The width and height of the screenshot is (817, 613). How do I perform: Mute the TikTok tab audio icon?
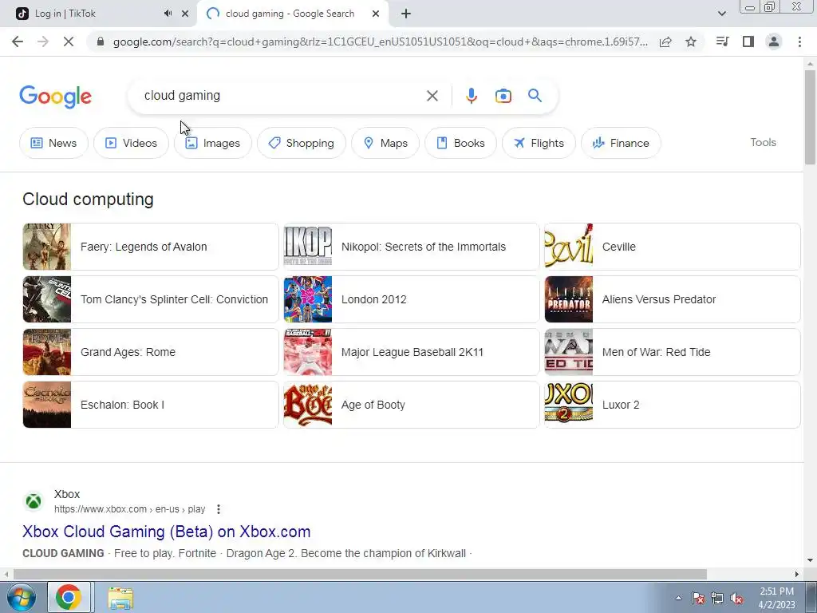click(x=168, y=14)
